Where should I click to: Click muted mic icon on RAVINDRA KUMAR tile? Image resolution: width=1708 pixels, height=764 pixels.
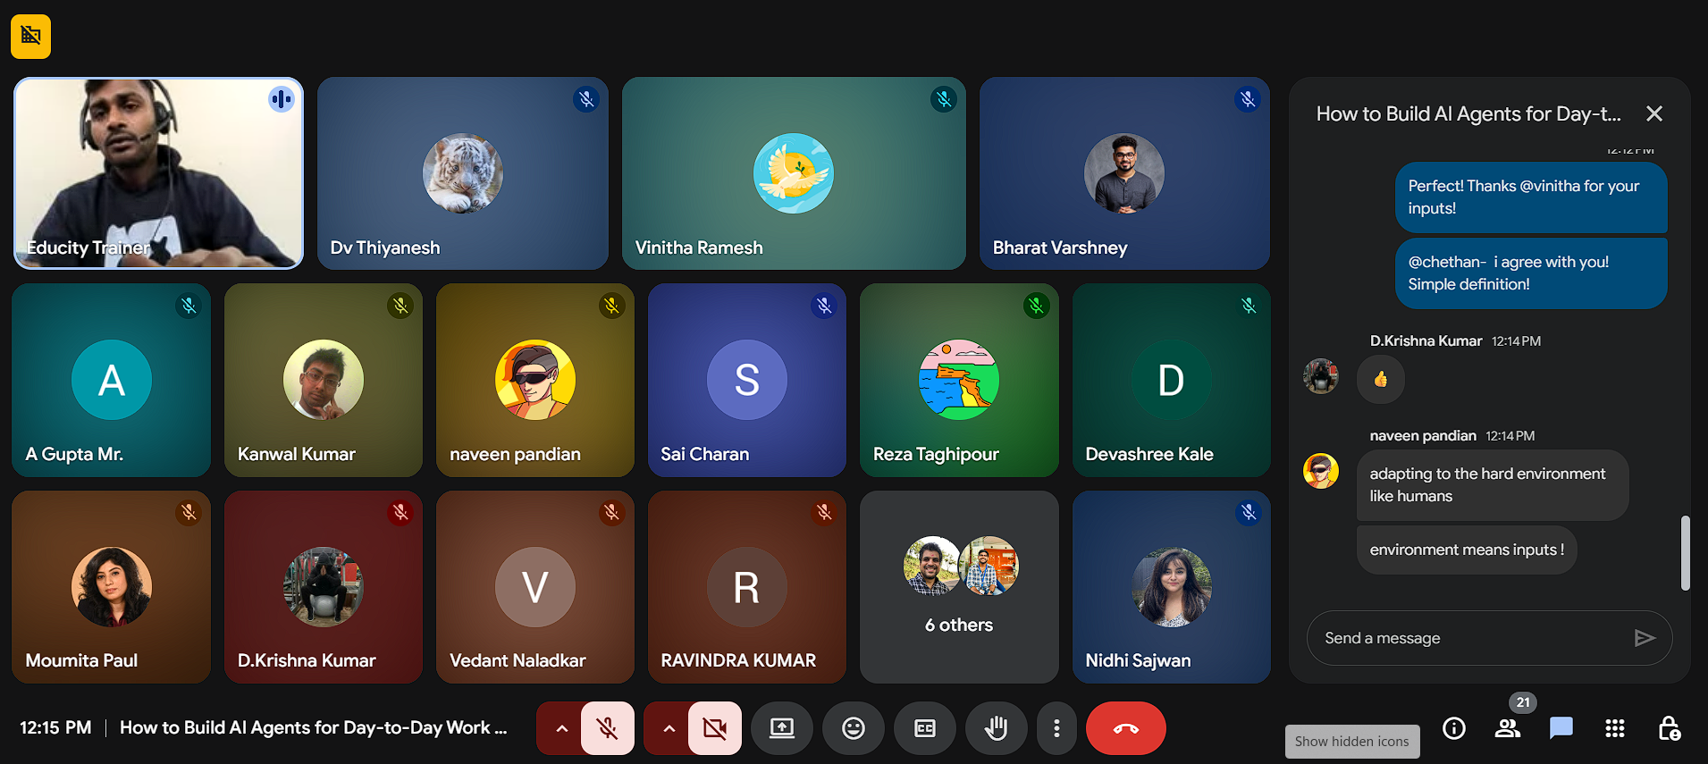pos(824,513)
